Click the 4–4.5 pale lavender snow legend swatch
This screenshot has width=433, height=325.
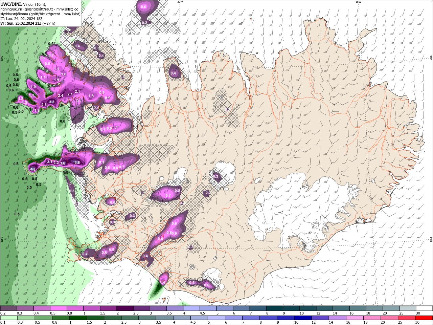click(x=191, y=308)
